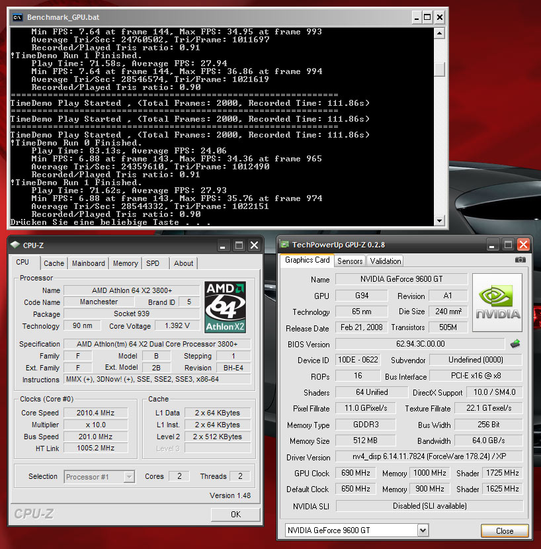Close GPU-Z using the red X

524,245
